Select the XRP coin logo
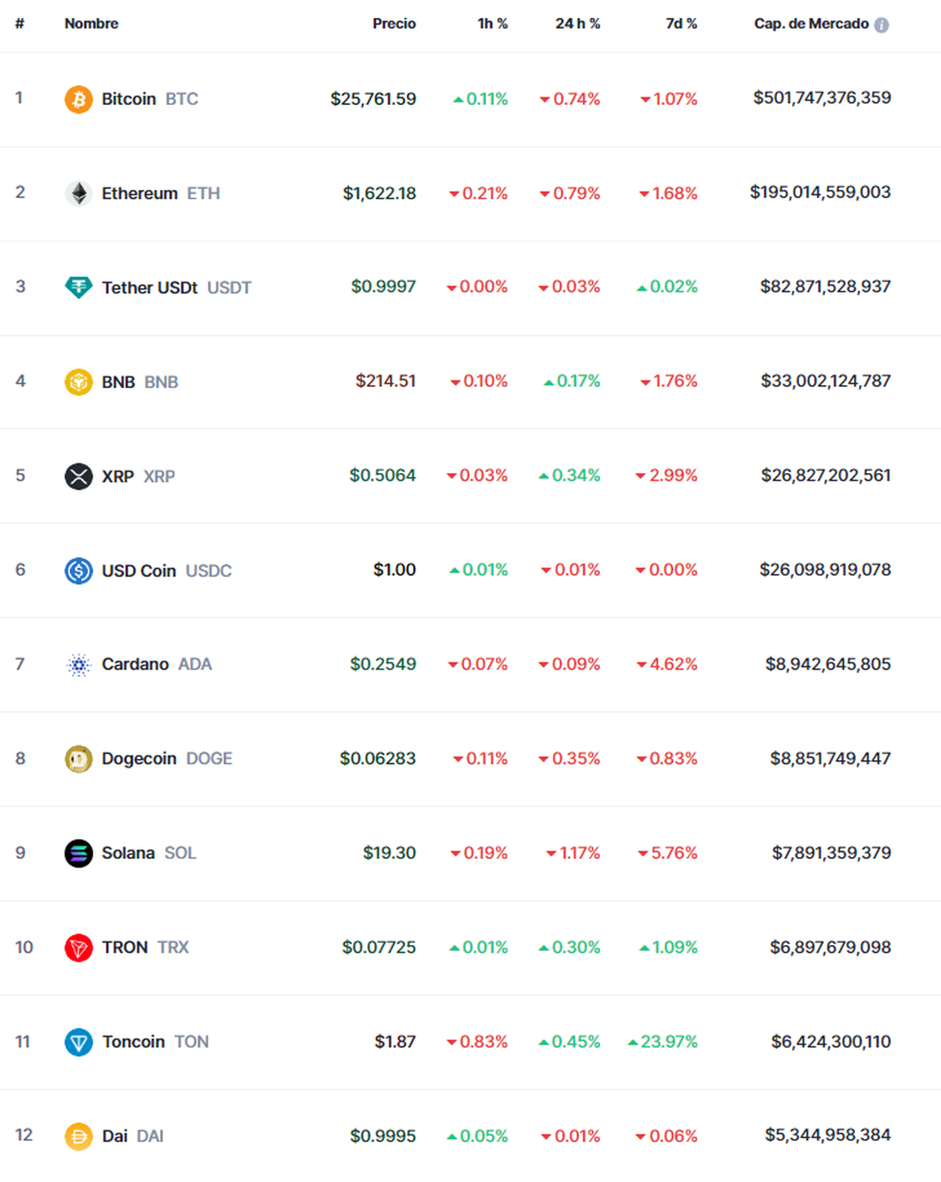The height and width of the screenshot is (1182, 941). coord(78,475)
